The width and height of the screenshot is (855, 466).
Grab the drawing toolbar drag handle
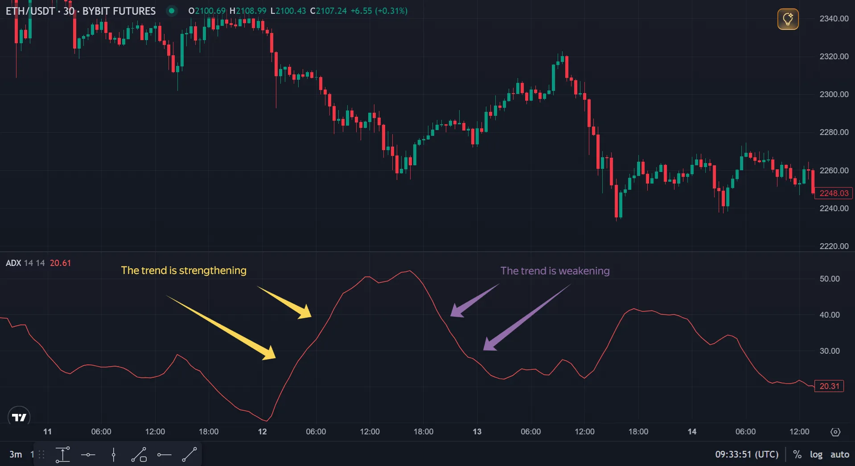click(41, 455)
